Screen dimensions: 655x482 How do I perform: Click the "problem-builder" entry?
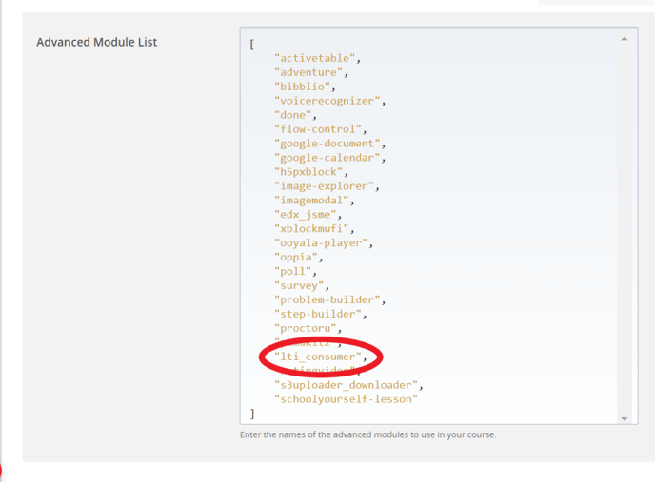coord(327,299)
